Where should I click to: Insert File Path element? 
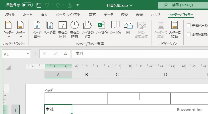(x=87, y=30)
